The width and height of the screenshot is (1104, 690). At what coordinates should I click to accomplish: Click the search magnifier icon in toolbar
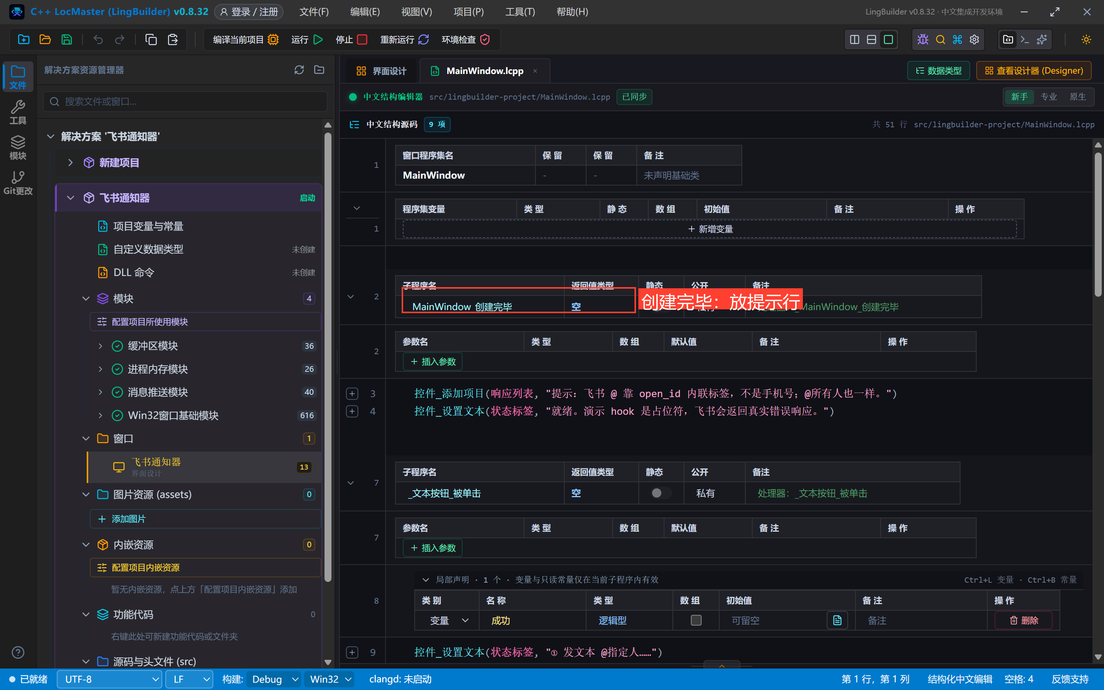(x=940, y=40)
